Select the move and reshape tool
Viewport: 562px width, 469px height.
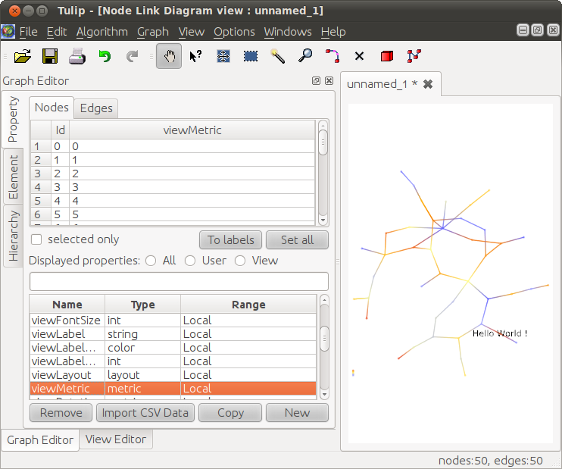point(223,56)
